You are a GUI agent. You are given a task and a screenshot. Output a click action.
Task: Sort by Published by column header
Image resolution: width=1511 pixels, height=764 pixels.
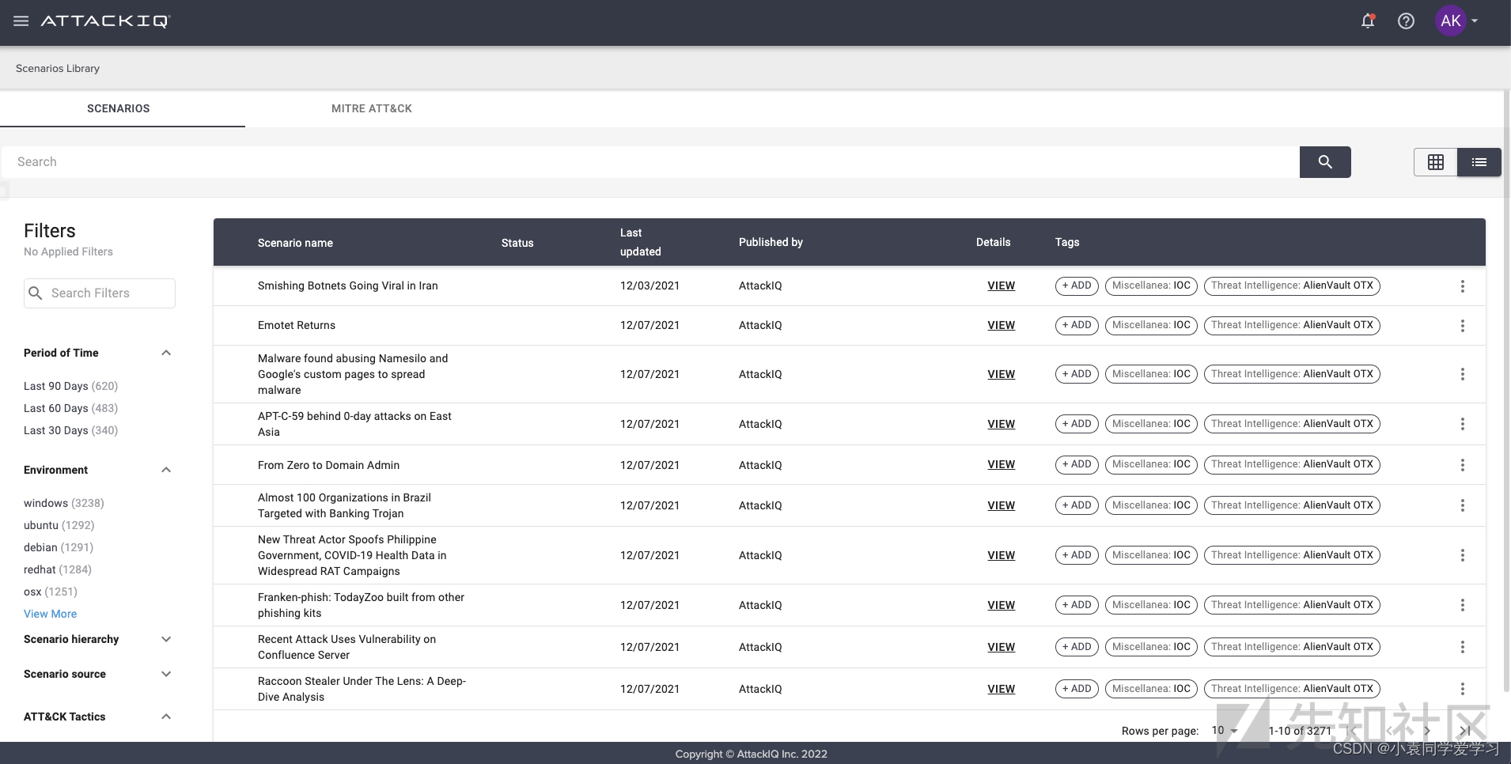coord(771,242)
